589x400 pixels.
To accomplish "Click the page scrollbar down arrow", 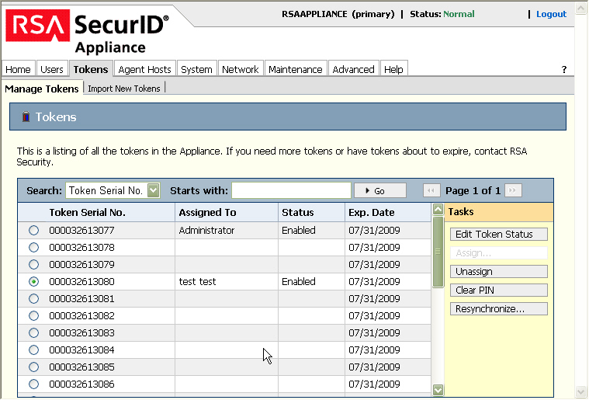I will pyautogui.click(x=581, y=391).
